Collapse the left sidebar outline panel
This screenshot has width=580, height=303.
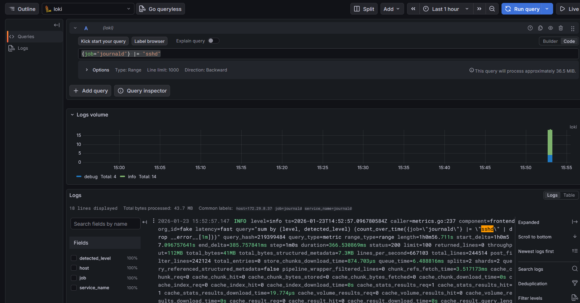pos(57,25)
